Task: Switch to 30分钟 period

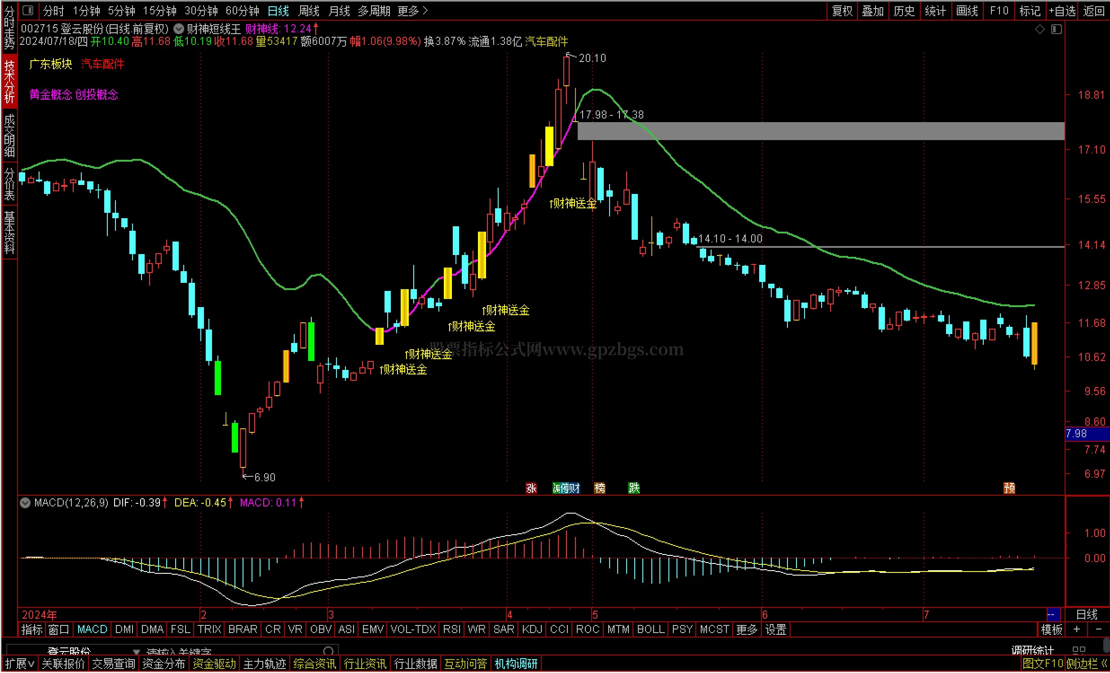Action: pyautogui.click(x=201, y=11)
